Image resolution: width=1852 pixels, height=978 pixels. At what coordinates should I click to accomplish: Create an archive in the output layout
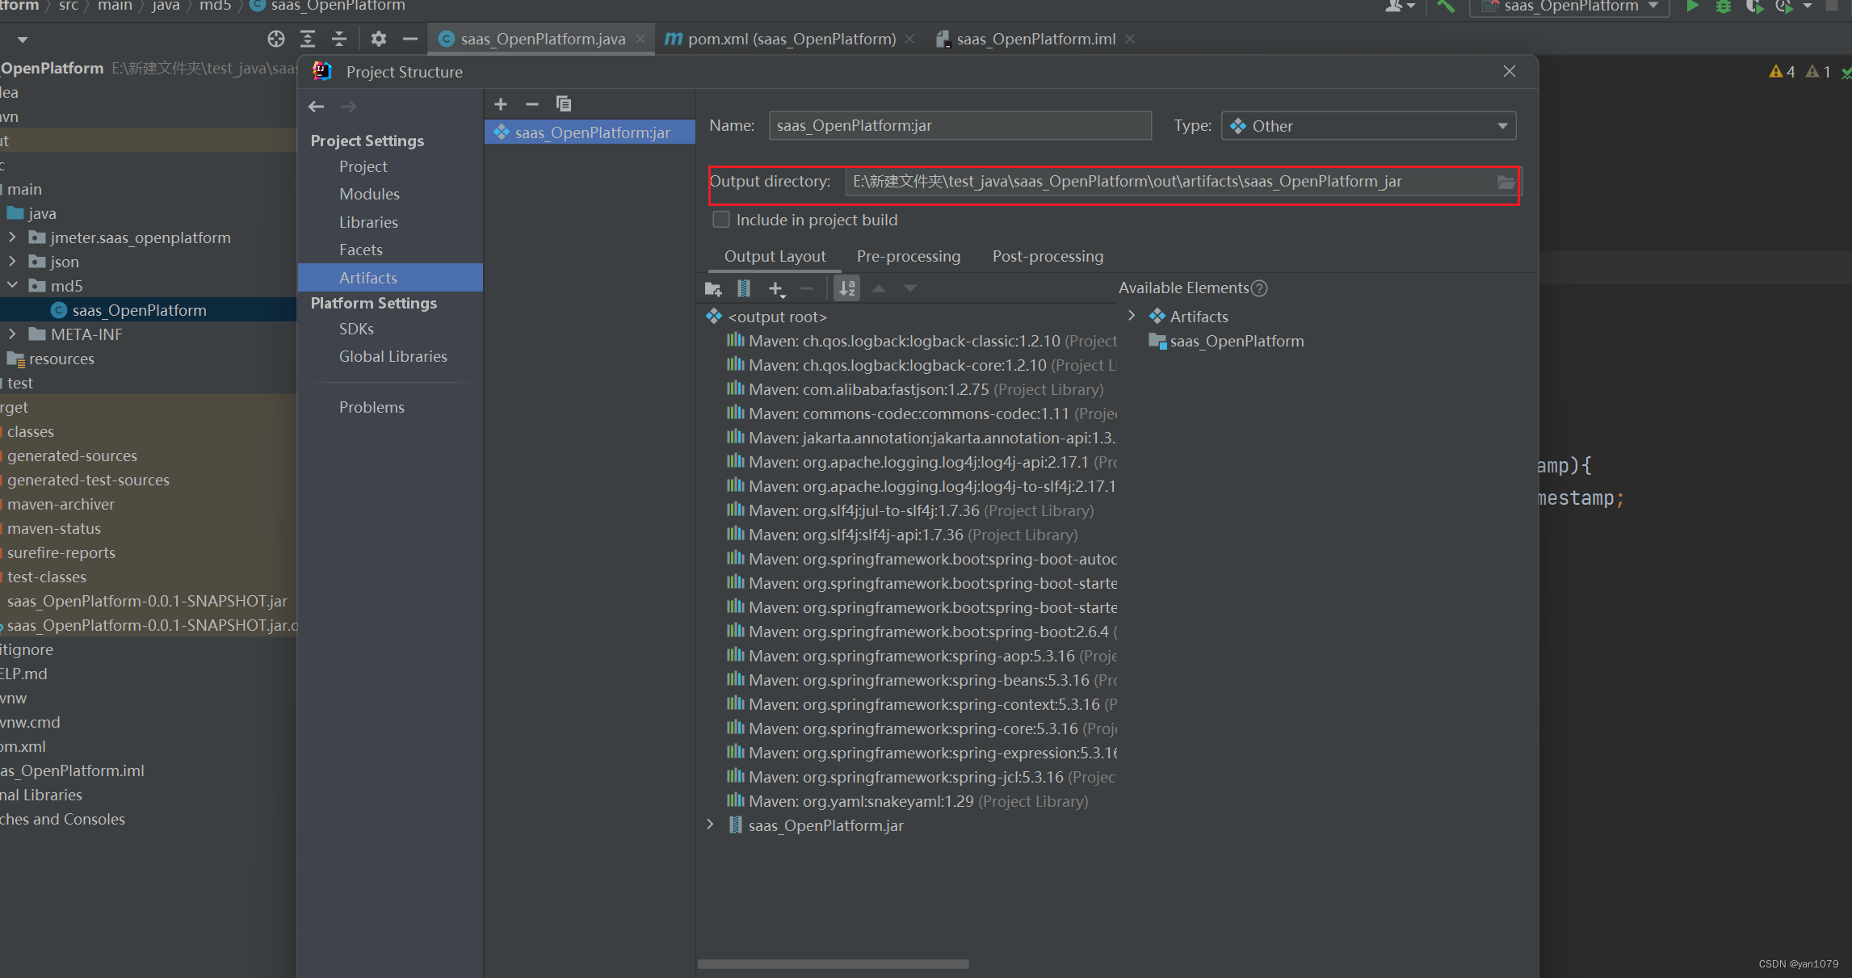743,288
